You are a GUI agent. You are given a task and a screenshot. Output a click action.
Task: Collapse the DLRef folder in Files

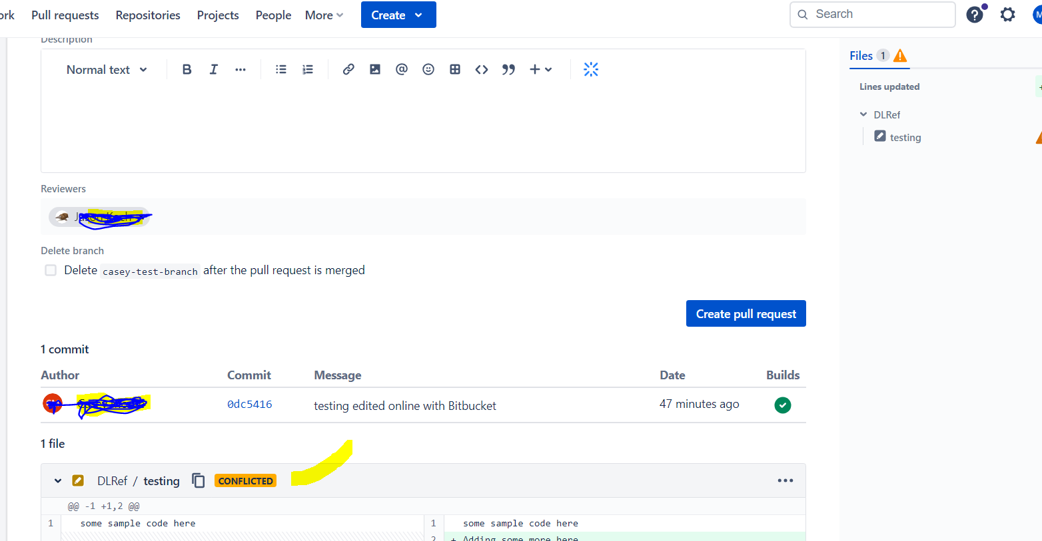863,114
